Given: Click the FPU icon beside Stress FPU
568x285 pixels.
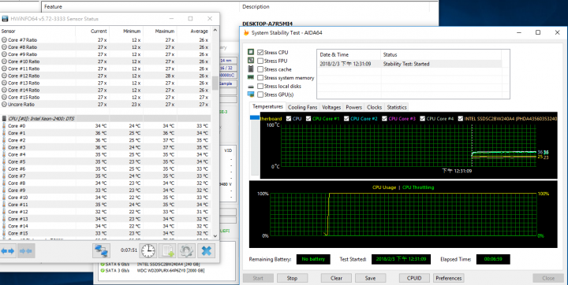Looking at the screenshot, I should click(x=251, y=61).
